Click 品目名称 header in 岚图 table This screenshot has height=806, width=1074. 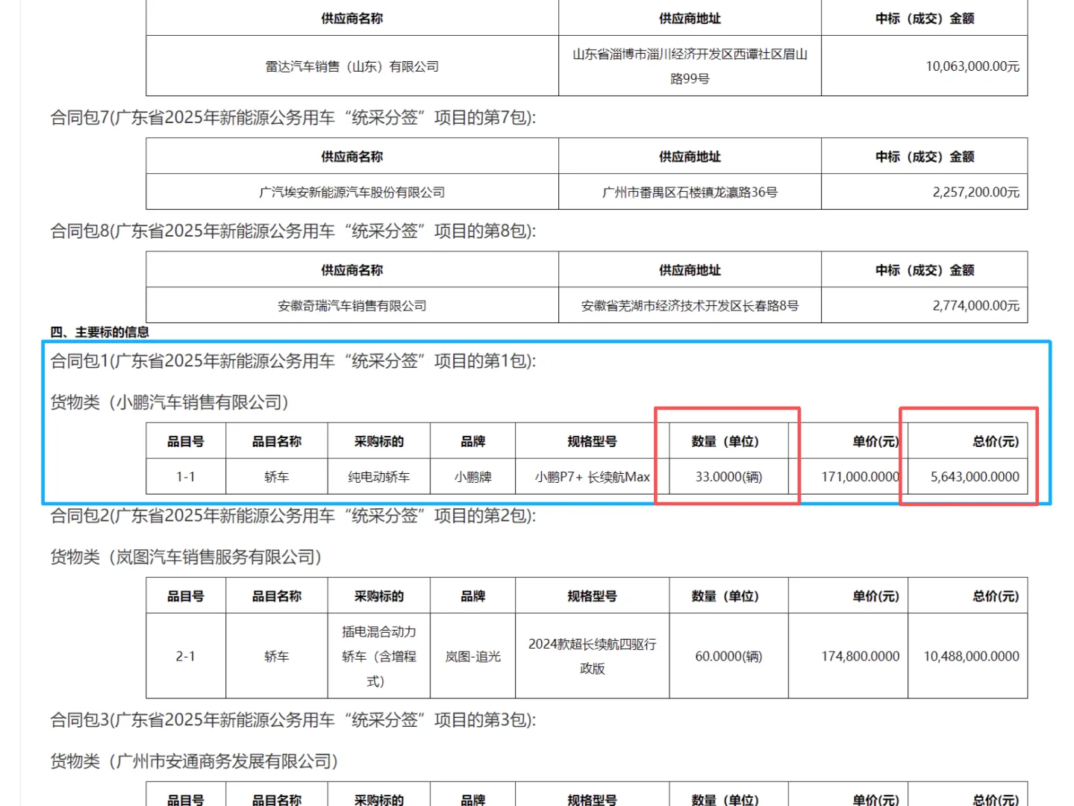(276, 596)
